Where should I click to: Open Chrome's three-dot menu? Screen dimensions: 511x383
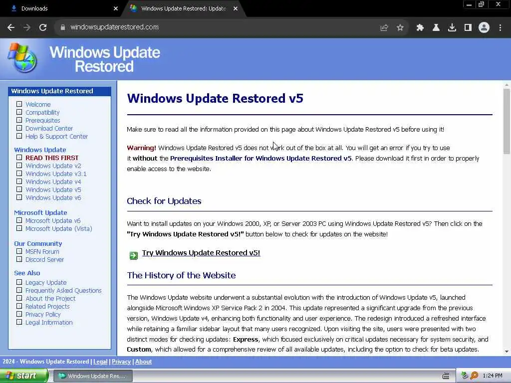tap(500, 28)
